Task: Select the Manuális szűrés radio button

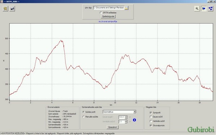Action: pyautogui.click(x=84, y=117)
